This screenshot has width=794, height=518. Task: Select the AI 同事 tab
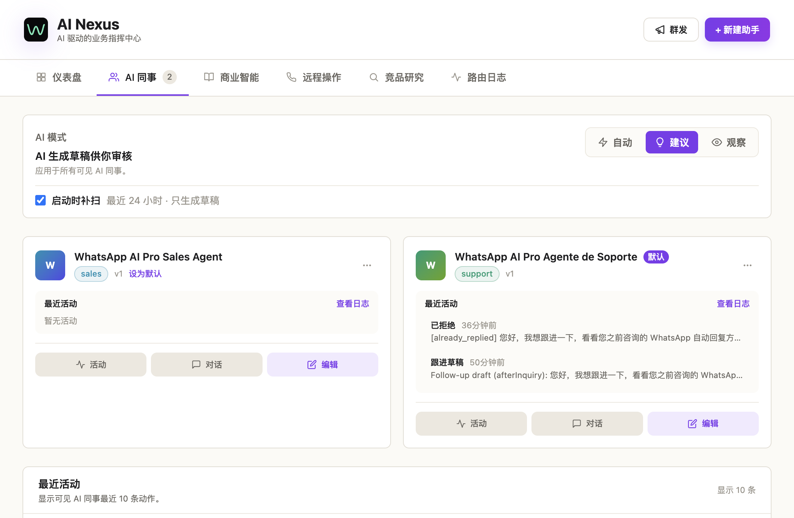pyautogui.click(x=142, y=77)
